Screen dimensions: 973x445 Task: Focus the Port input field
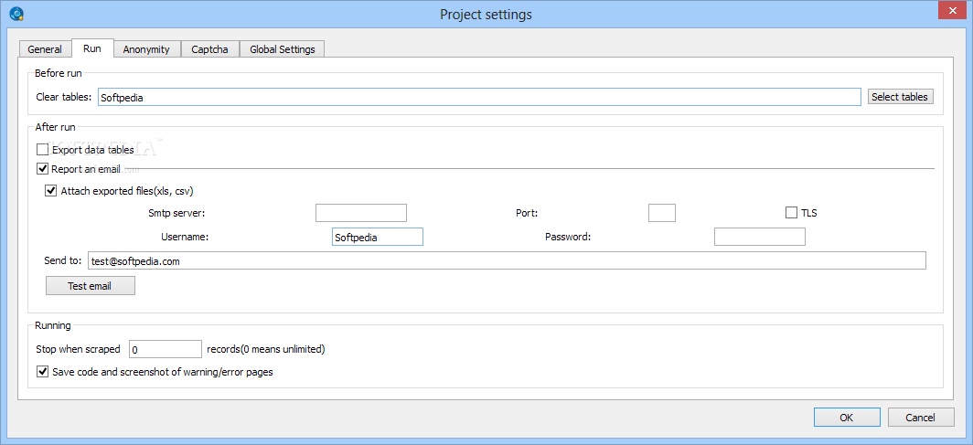[662, 213]
